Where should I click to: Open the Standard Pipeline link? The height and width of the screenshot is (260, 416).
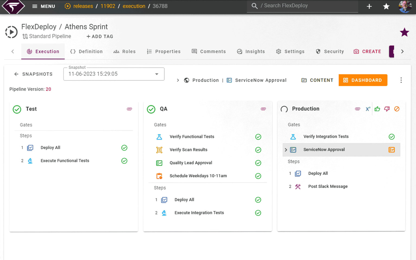tap(47, 36)
